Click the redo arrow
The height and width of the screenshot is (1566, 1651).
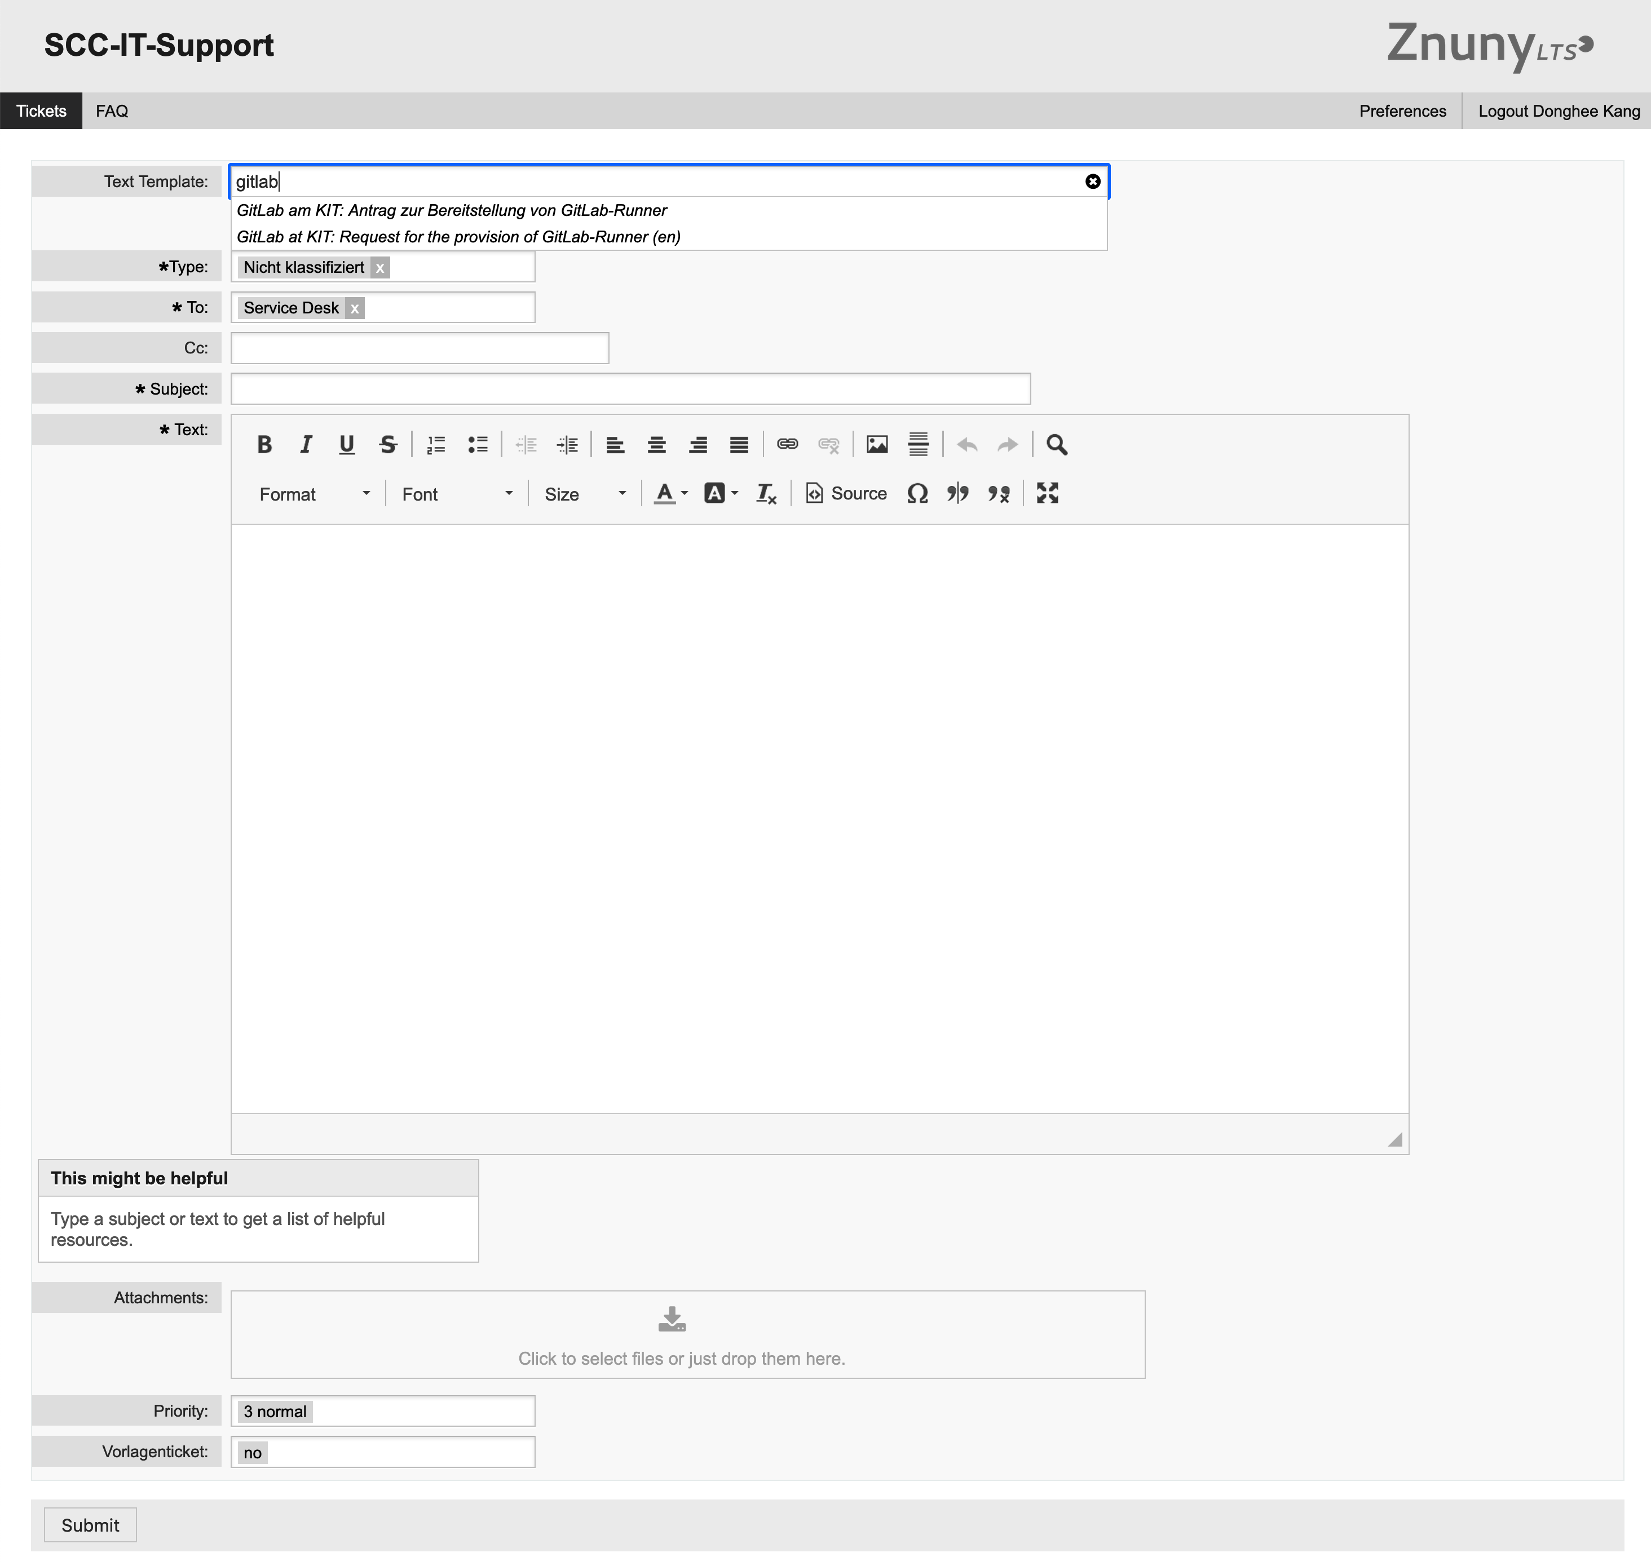point(1008,444)
